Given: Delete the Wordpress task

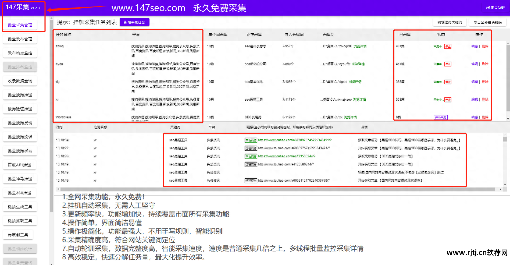Looking at the screenshot, I should pyautogui.click(x=485, y=117).
